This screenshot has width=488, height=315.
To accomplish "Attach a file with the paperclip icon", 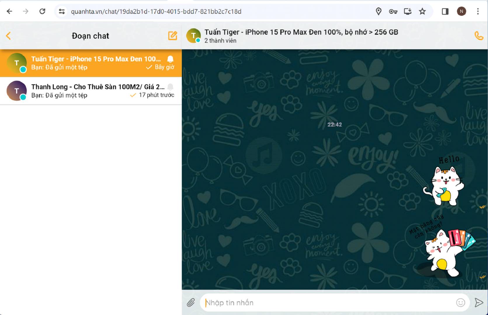I will (191, 303).
